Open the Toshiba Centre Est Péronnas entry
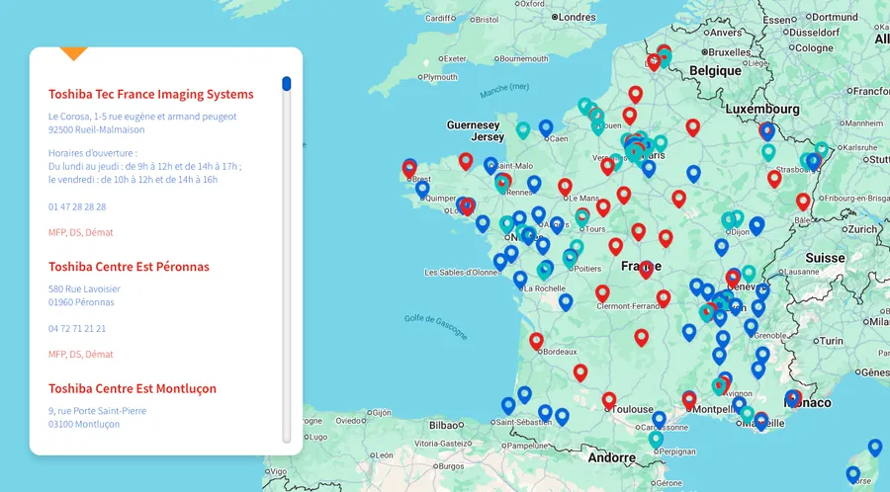 [x=129, y=267]
